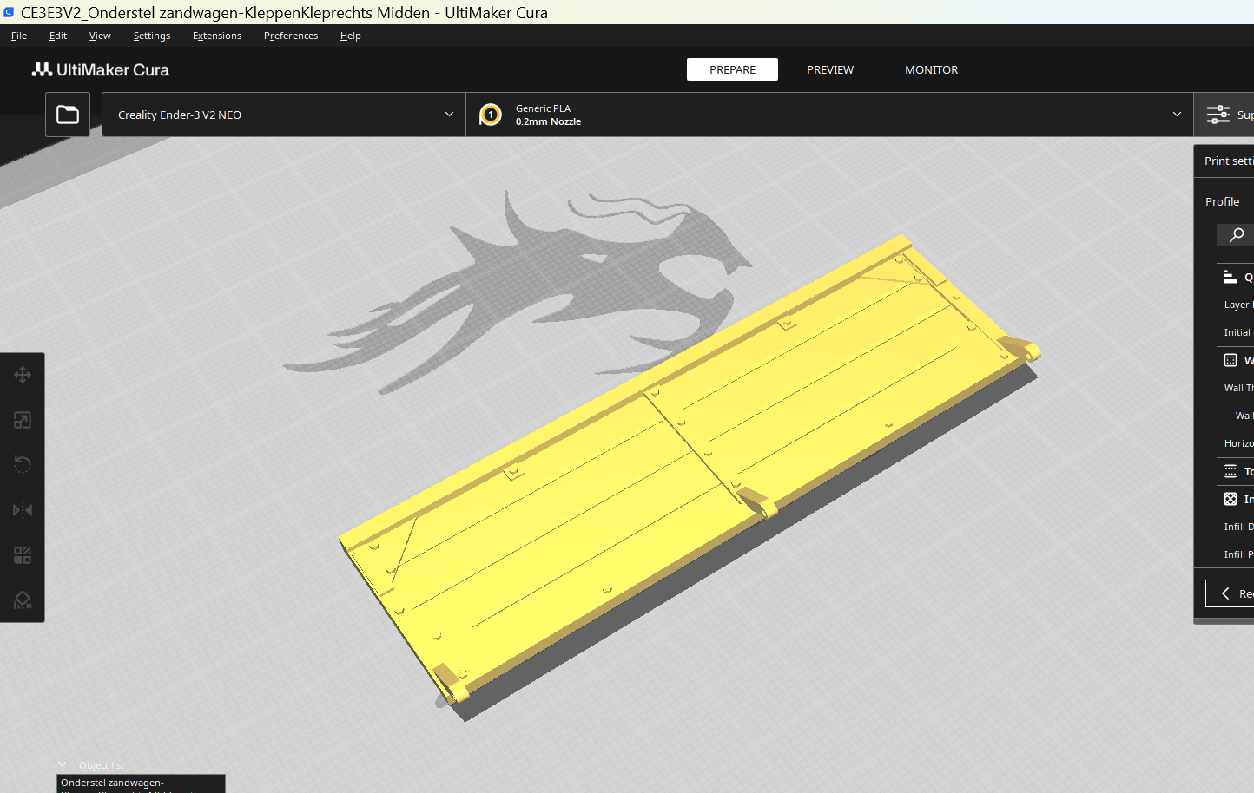Click the Wall Thickness setting label
Image resolution: width=1254 pixels, height=793 pixels.
click(x=1238, y=388)
